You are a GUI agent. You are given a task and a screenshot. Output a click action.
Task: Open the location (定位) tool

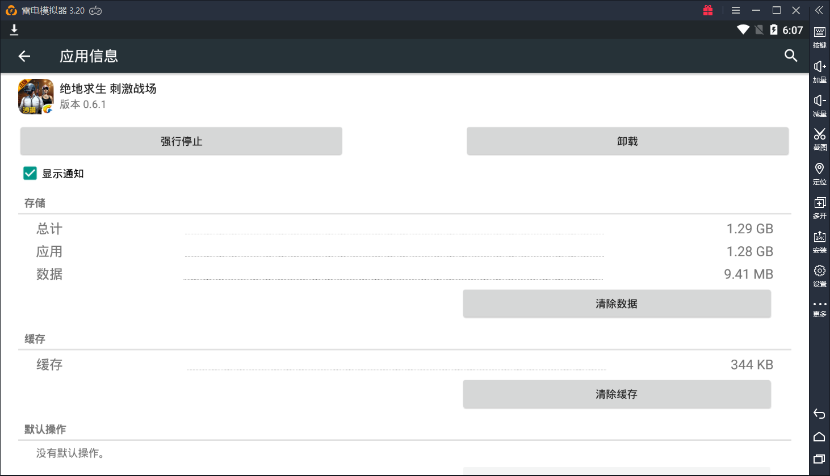coord(819,173)
